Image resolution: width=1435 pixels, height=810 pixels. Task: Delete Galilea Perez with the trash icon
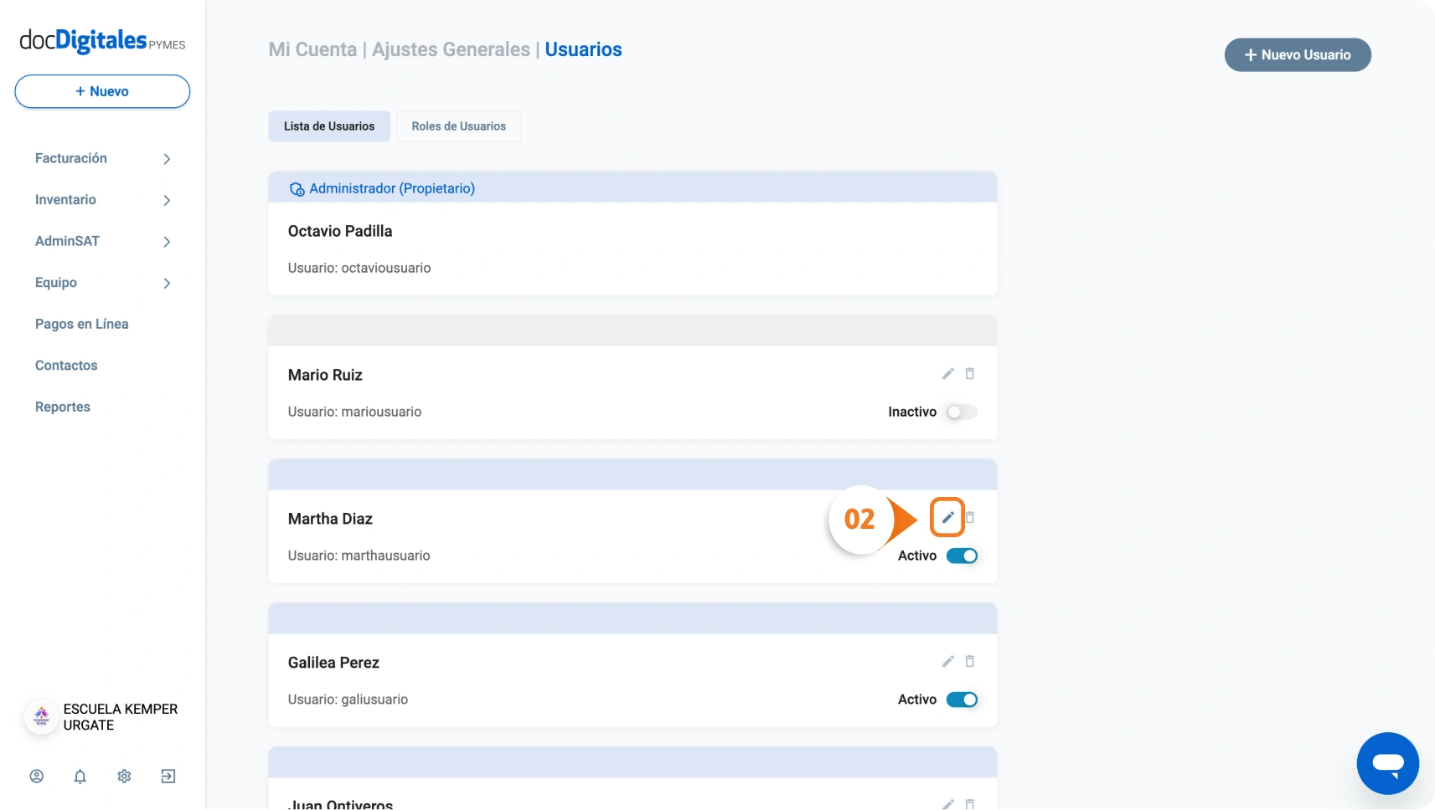click(x=969, y=662)
